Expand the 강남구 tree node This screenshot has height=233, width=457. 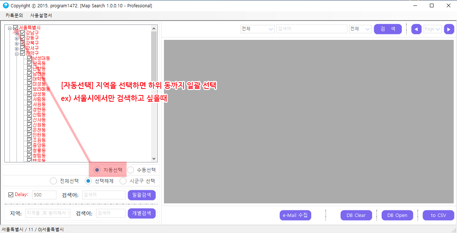point(17,33)
